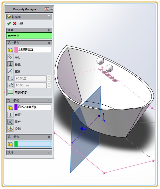Click the 90.00度 angle field

click(x=30, y=78)
